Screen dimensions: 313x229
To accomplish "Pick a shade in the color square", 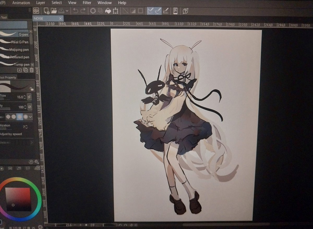I will pos(18,199).
